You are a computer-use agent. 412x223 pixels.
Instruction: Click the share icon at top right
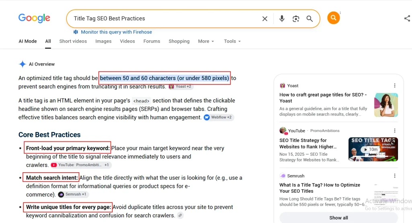[407, 18]
